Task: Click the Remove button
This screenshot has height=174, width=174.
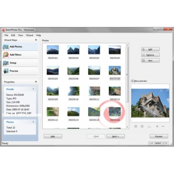Action: [151, 55]
